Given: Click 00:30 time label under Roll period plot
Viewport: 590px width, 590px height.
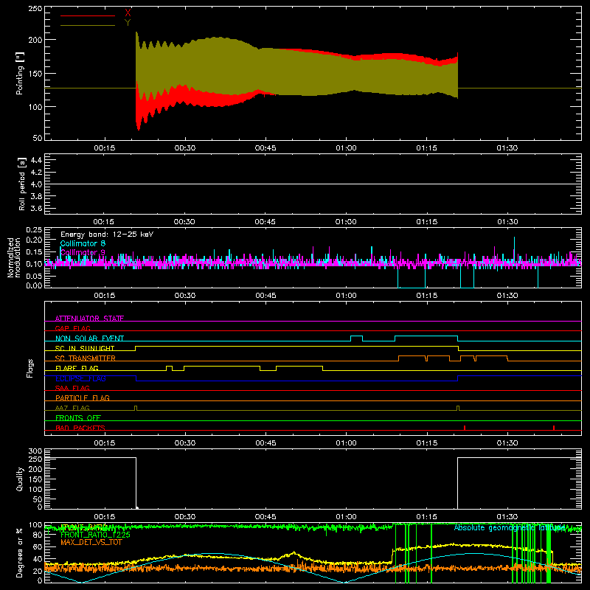Looking at the screenshot, I should pyautogui.click(x=185, y=222).
